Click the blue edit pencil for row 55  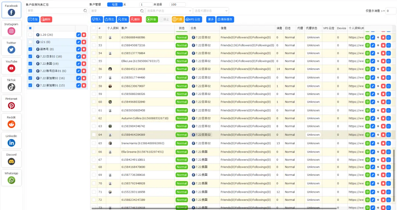click(373, 61)
